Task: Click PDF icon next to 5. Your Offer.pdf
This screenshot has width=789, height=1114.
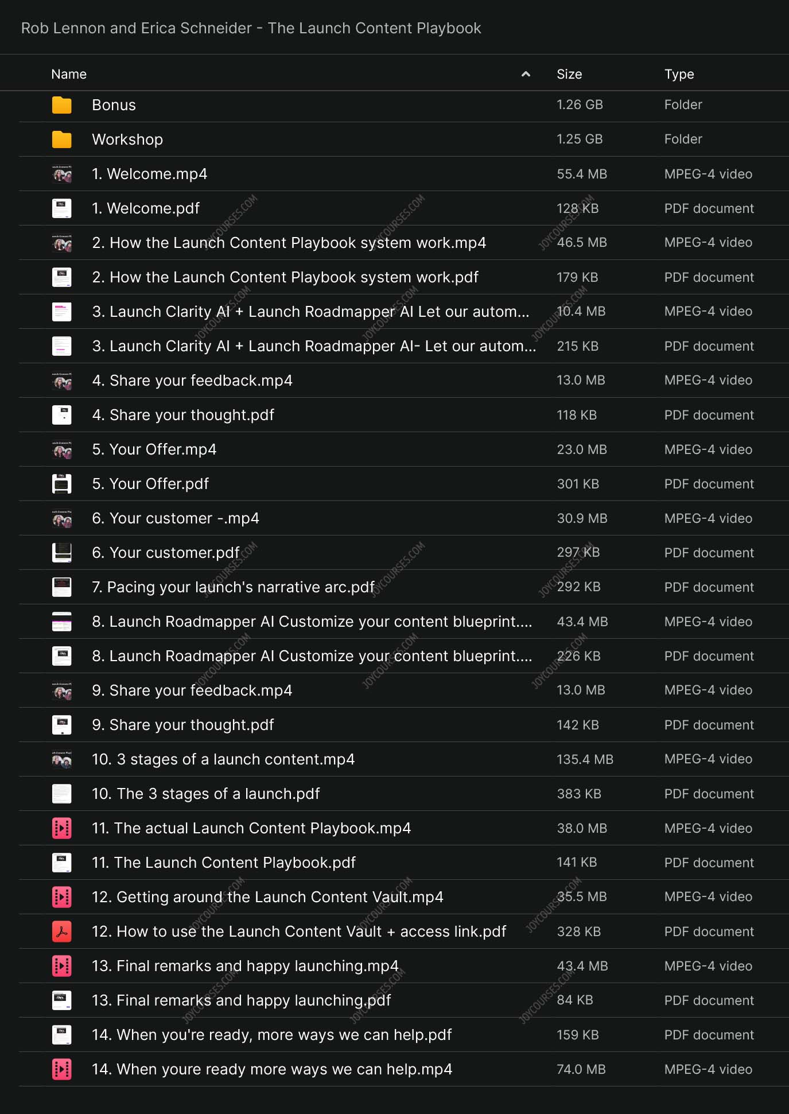Action: click(x=61, y=484)
